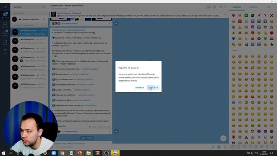Open Google Chrome from the taskbar
Screen dimensions: 277x156
(x=62, y=153)
